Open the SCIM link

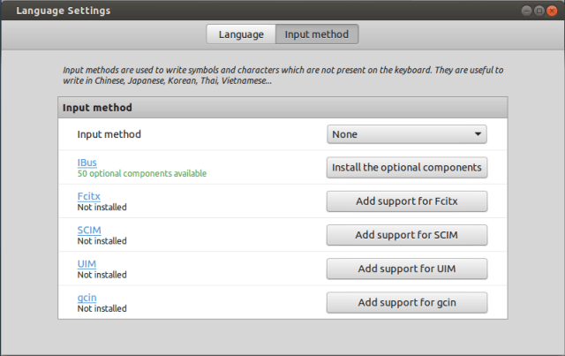click(x=89, y=230)
